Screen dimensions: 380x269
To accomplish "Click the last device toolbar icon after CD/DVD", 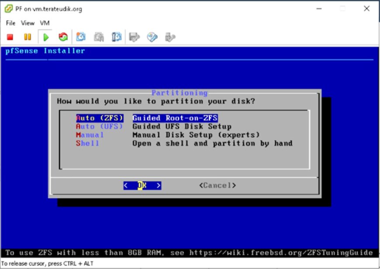I will click(170, 37).
